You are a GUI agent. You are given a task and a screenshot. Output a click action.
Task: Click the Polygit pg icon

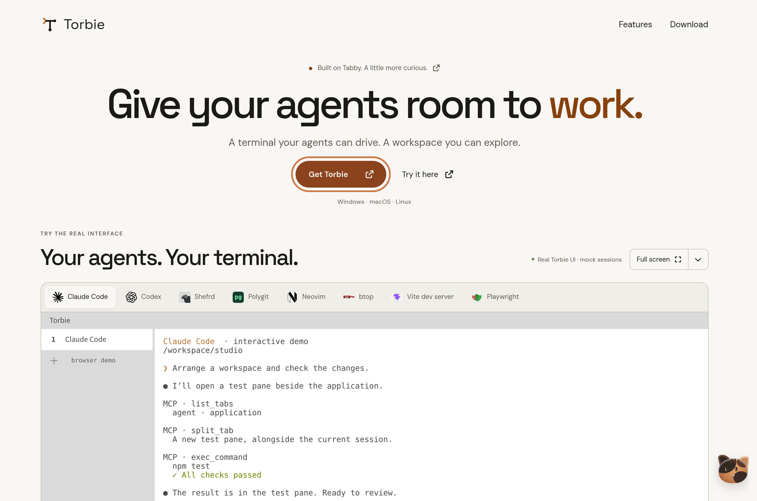click(x=238, y=297)
